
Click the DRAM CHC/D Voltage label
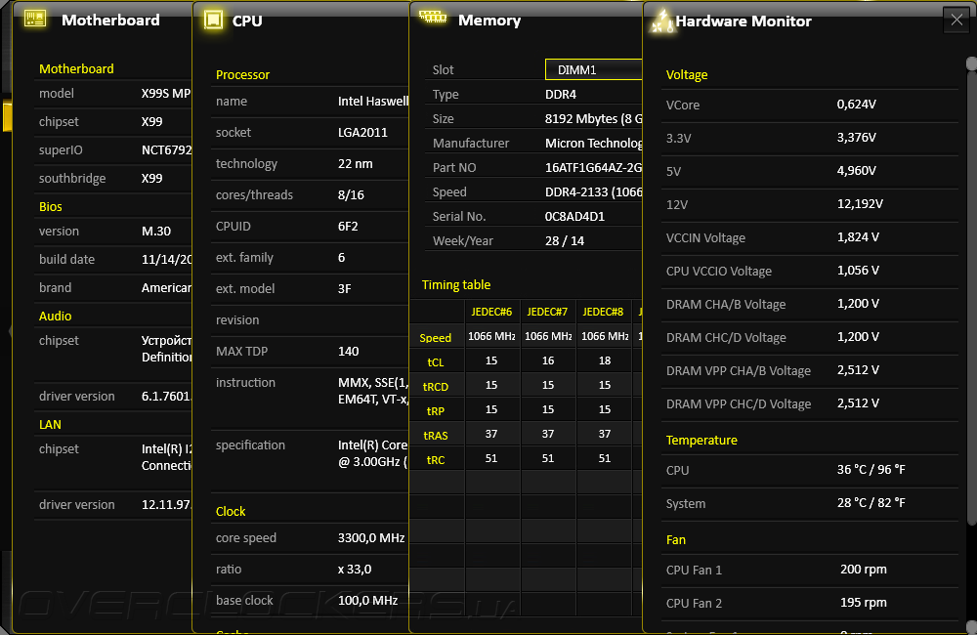(x=726, y=337)
